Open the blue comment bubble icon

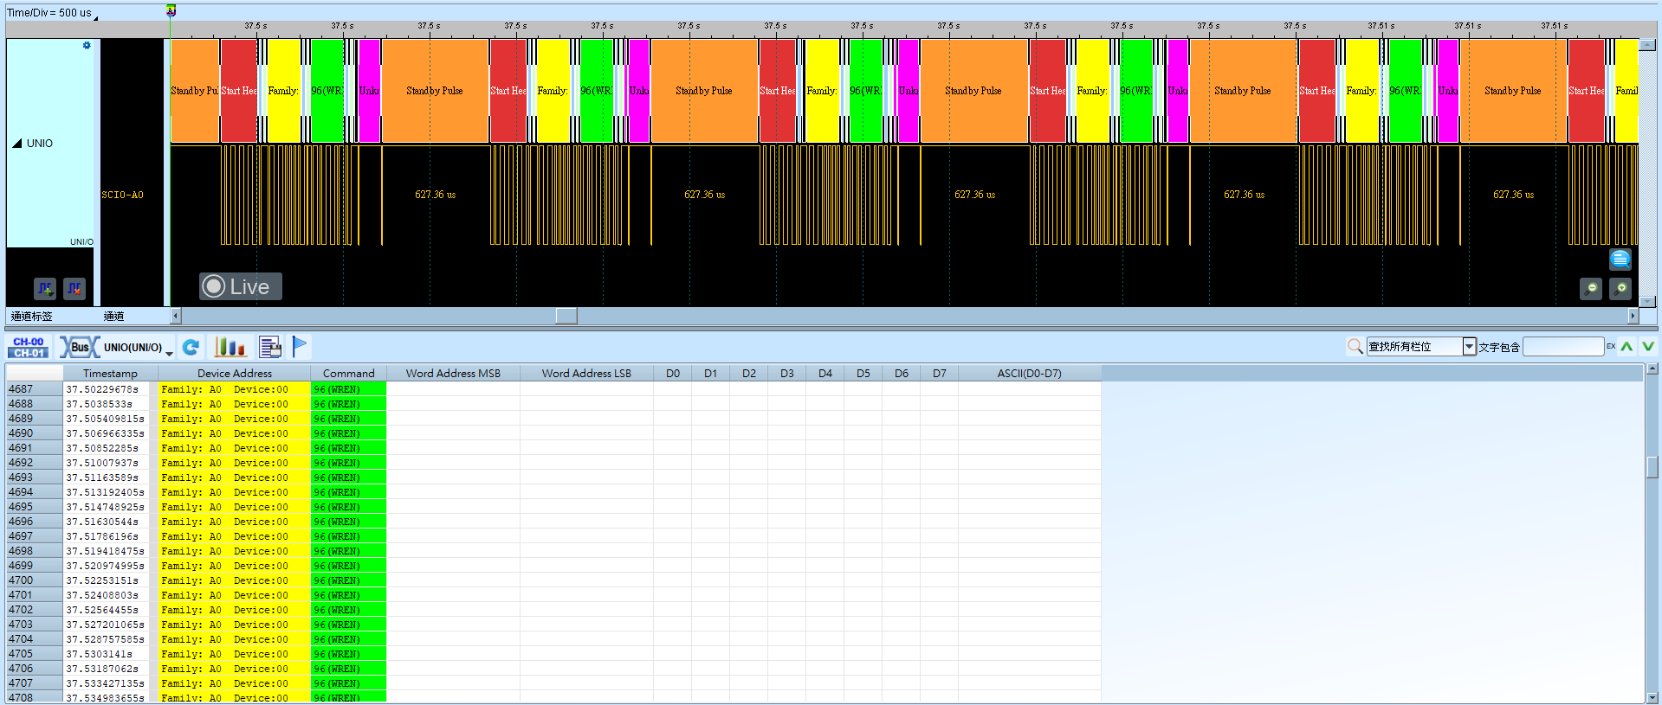1620,259
